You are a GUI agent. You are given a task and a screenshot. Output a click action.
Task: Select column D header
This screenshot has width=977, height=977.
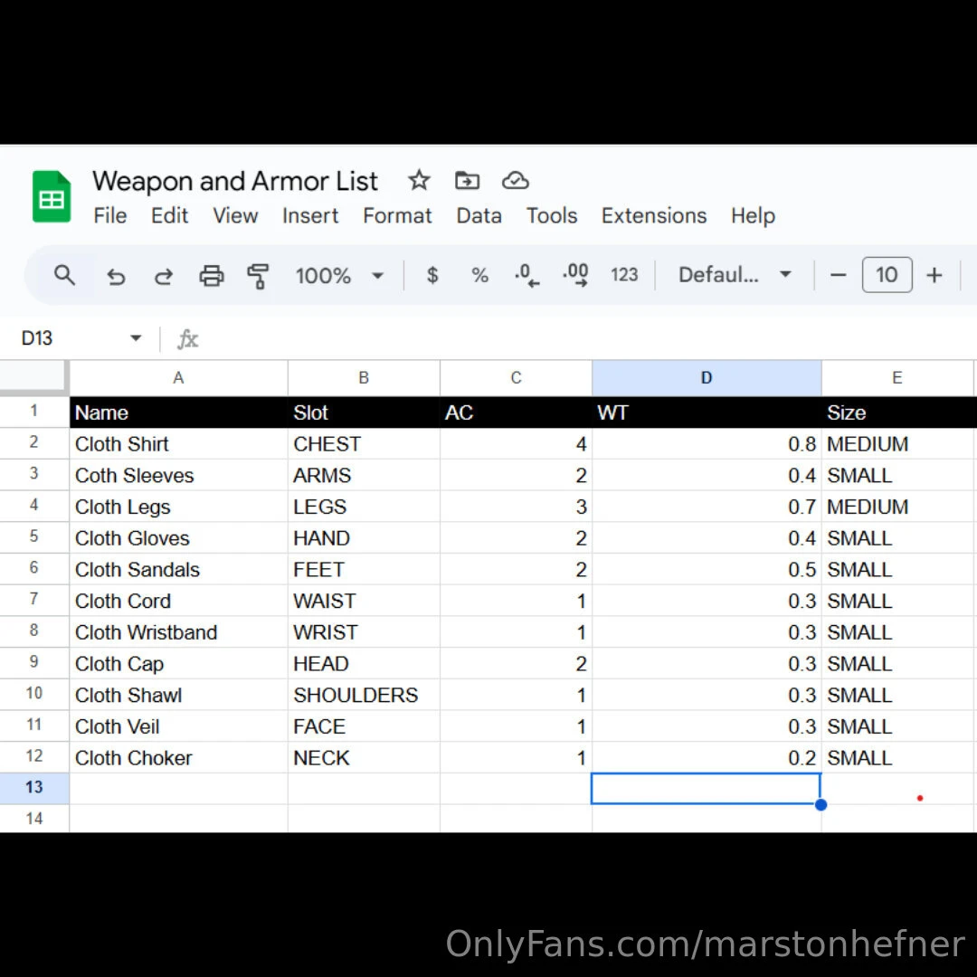coord(707,378)
